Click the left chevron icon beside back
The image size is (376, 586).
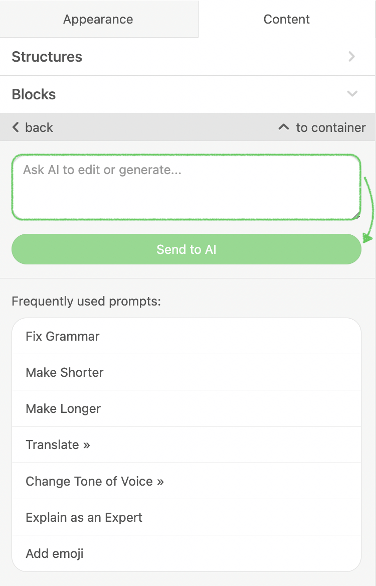coord(16,127)
